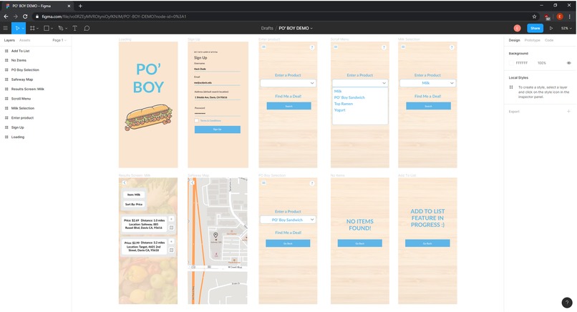Switch to the Layers tab

[9, 40]
